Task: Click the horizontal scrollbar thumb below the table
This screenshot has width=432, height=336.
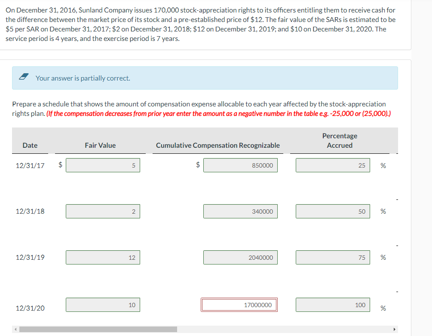Action: tap(98, 329)
